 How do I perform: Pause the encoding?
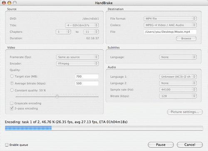pyautogui.click(x=161, y=145)
